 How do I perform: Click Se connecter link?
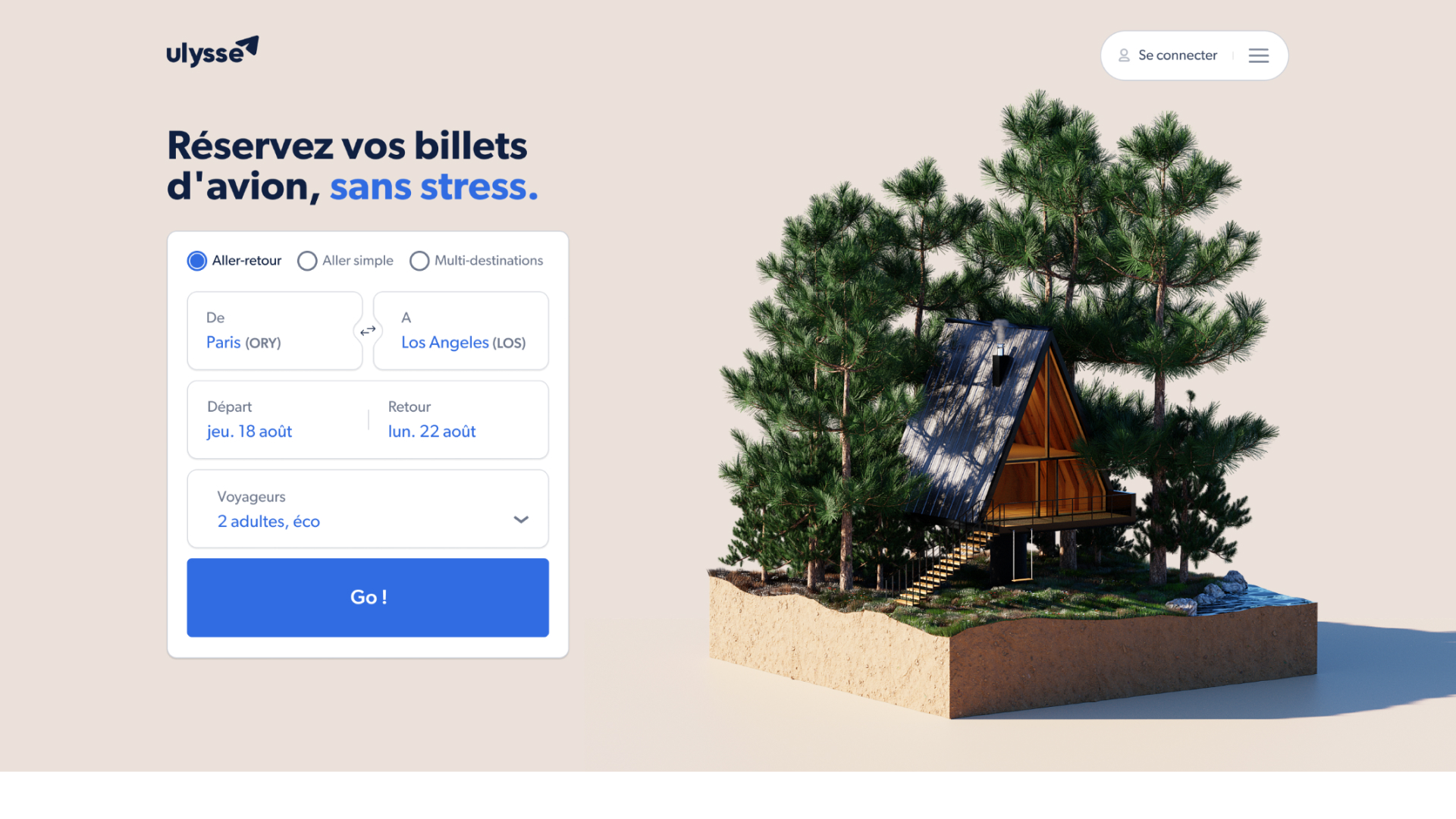coord(1178,55)
